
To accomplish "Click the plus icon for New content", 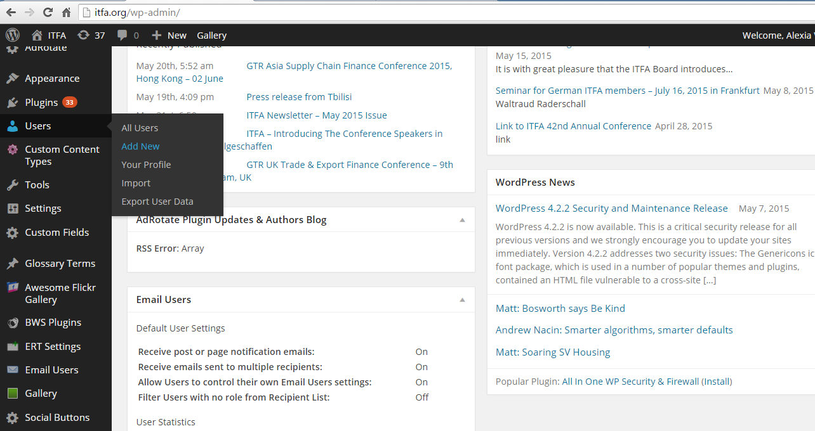I will (x=156, y=35).
